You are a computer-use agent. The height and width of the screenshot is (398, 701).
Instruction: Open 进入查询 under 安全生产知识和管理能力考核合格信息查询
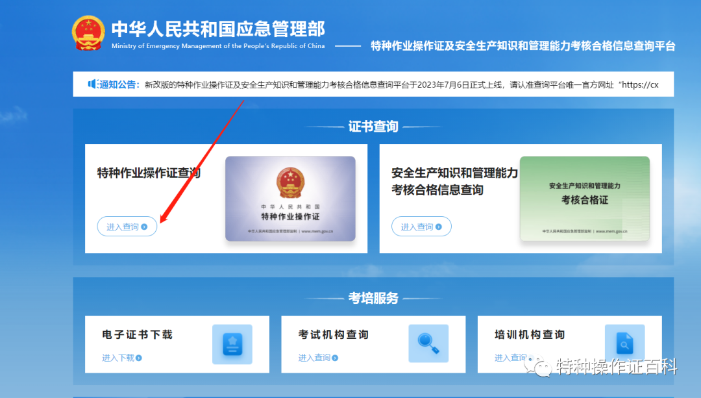[421, 227]
